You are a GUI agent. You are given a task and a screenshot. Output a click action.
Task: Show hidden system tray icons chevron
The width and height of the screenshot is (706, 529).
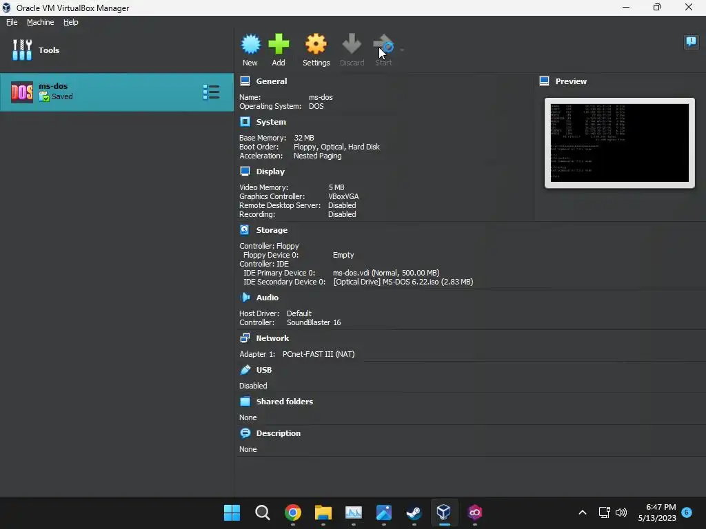(x=582, y=512)
